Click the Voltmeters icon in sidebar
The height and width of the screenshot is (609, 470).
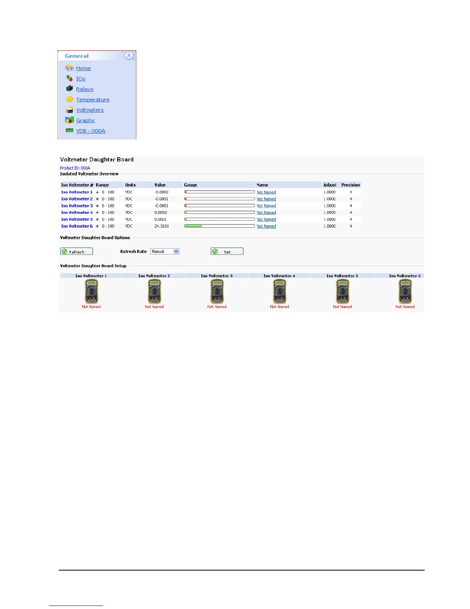point(70,110)
